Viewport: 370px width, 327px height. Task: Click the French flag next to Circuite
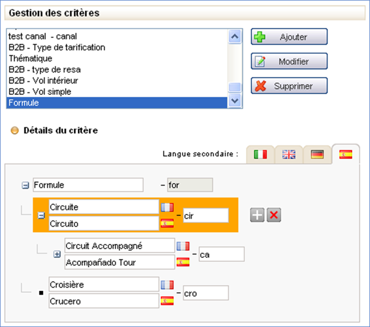(x=167, y=207)
